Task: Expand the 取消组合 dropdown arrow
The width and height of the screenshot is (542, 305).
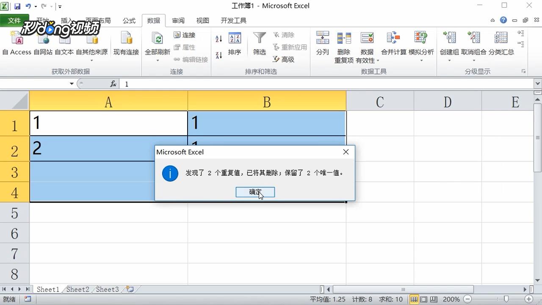Action: [474, 60]
